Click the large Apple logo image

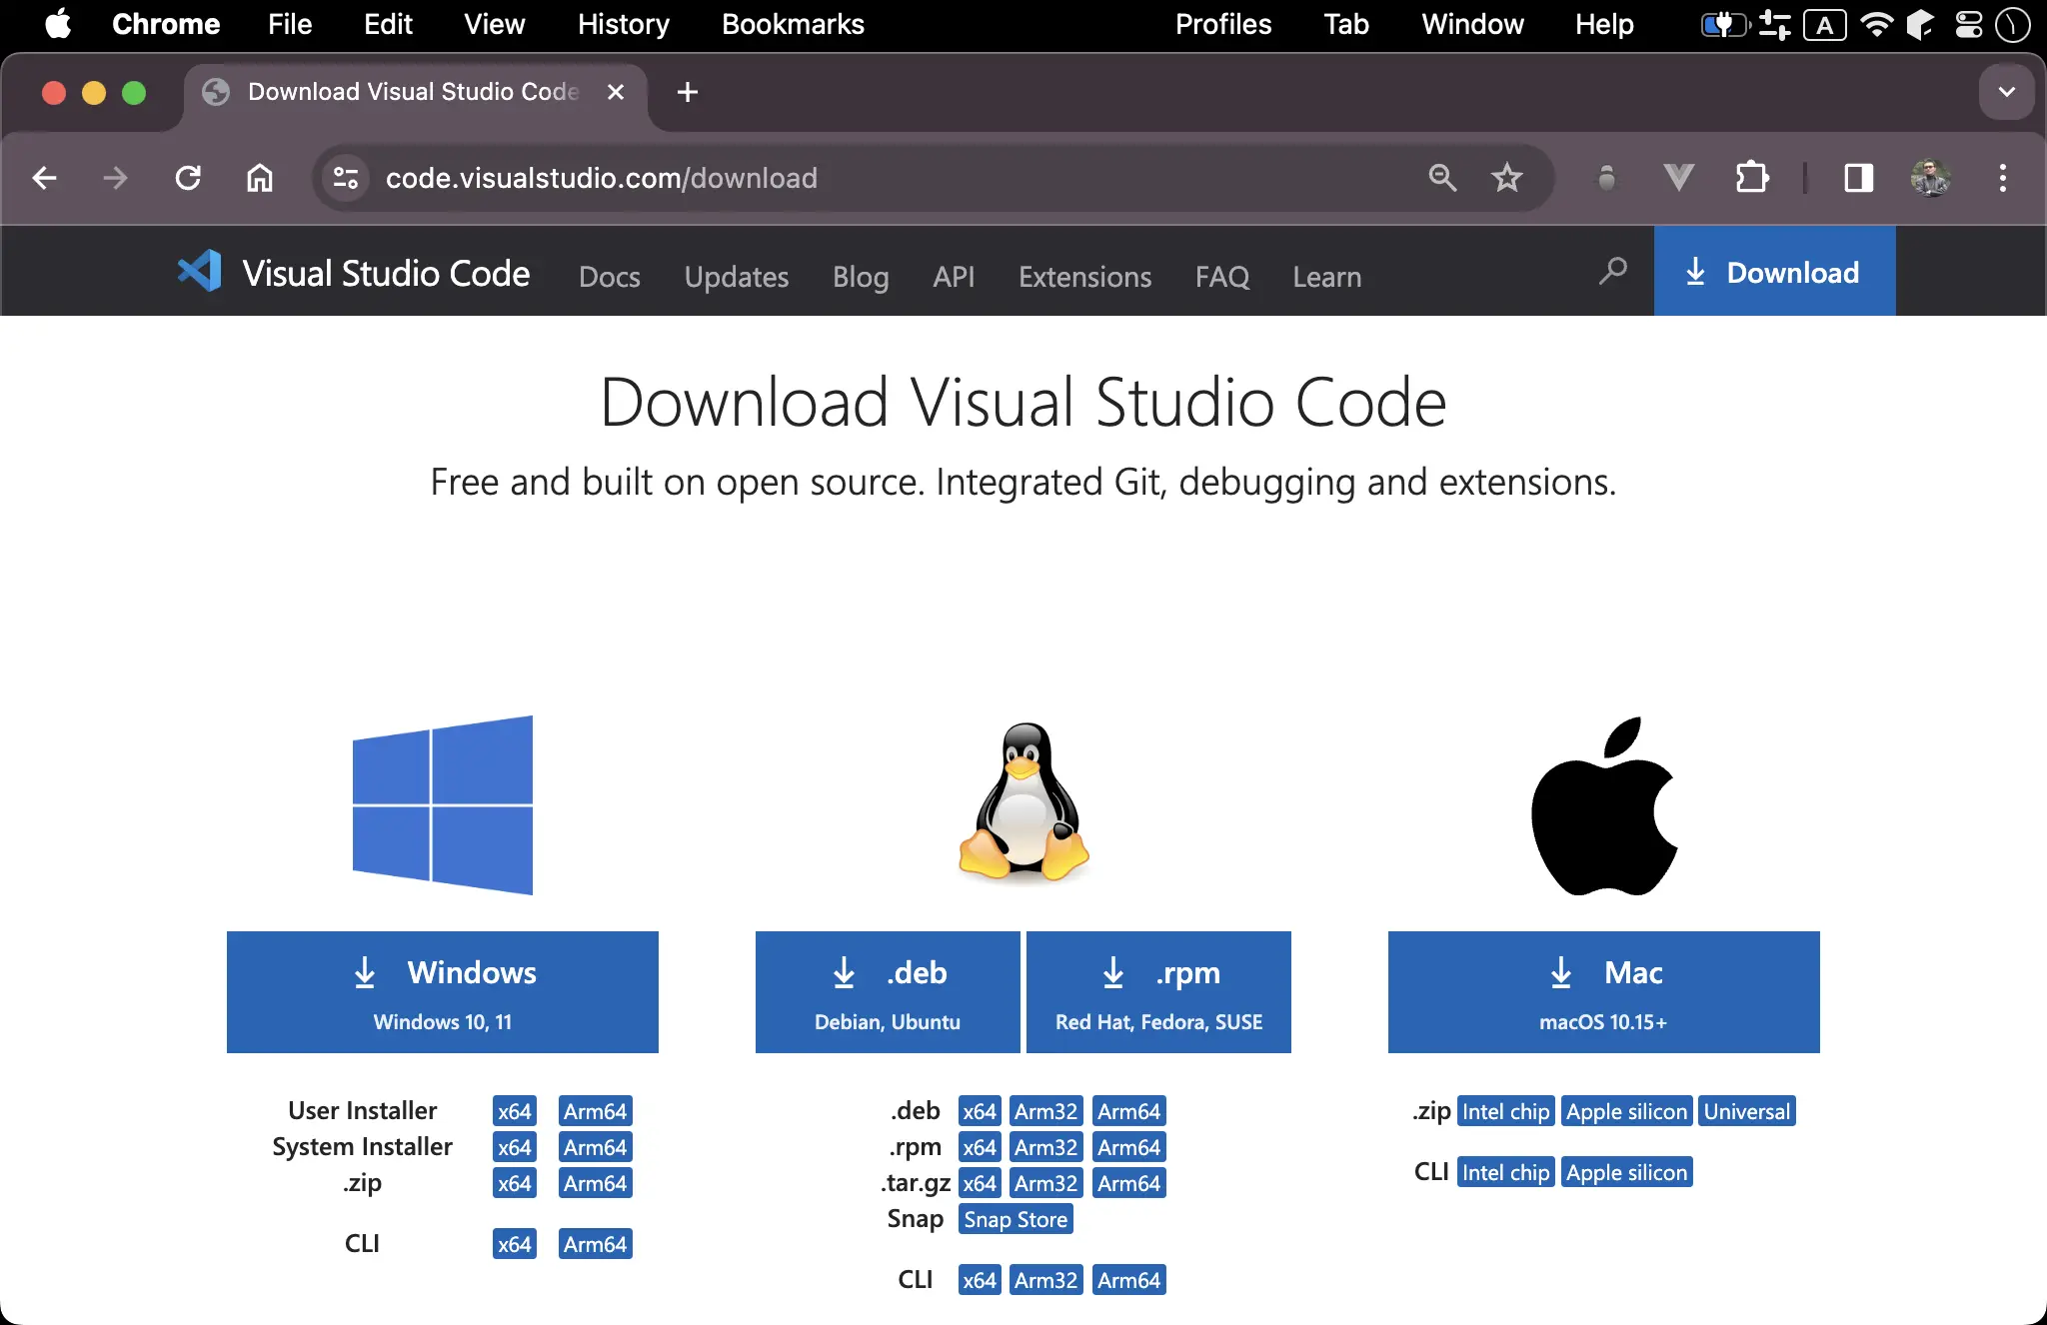coord(1604,805)
